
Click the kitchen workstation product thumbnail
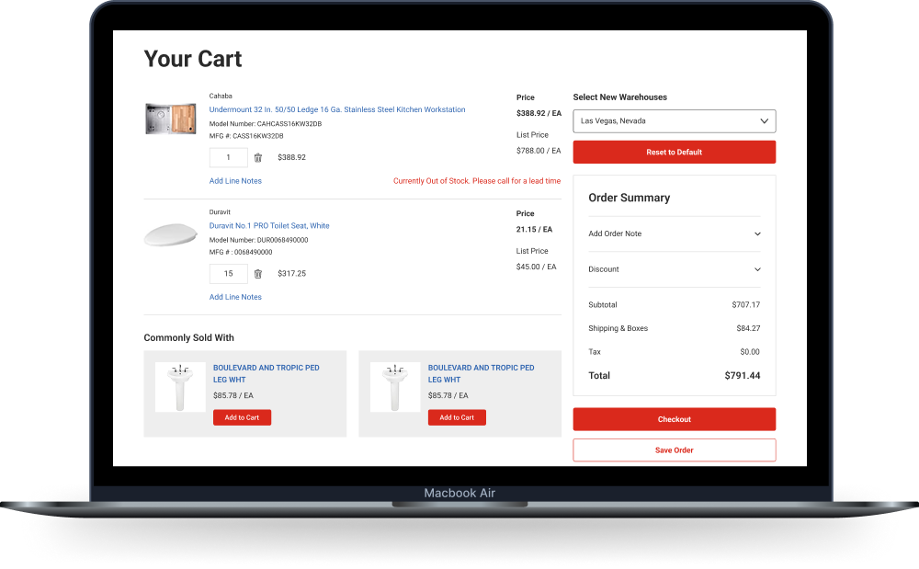171,119
